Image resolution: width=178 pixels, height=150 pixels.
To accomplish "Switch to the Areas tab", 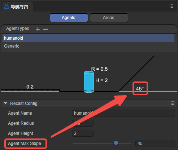I will click(x=109, y=18).
